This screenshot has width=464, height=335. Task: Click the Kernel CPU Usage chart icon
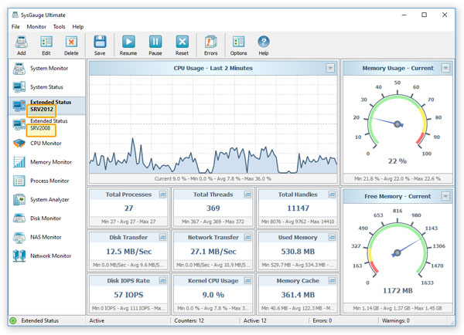click(247, 281)
